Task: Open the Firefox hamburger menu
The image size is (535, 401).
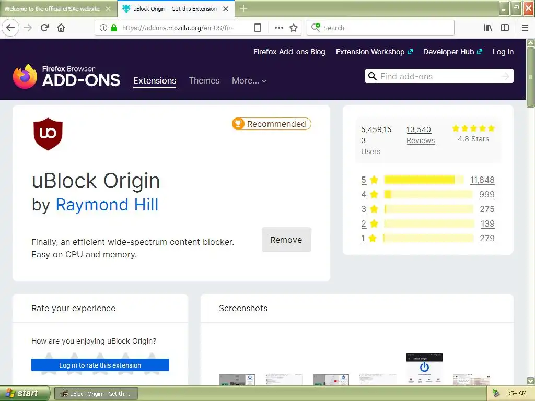Action: (x=525, y=28)
